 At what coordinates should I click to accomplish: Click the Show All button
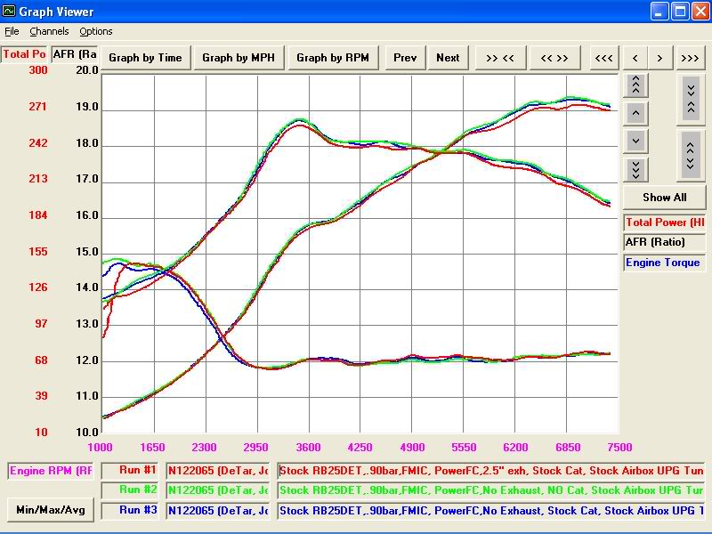(x=664, y=198)
